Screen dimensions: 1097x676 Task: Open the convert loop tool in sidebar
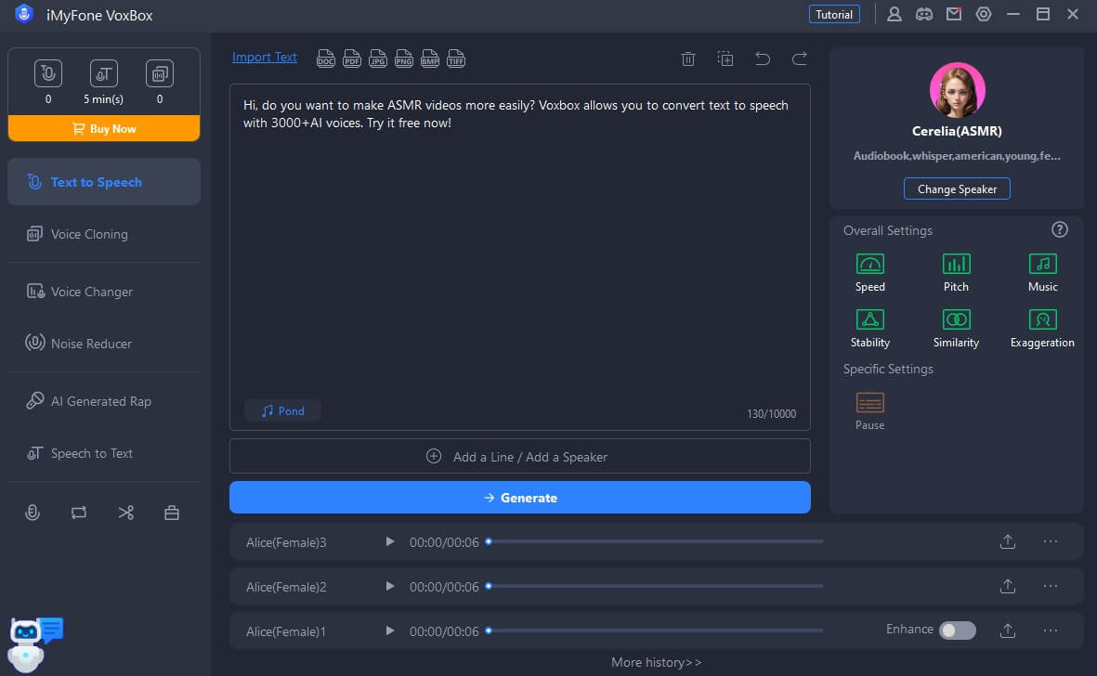point(79,513)
